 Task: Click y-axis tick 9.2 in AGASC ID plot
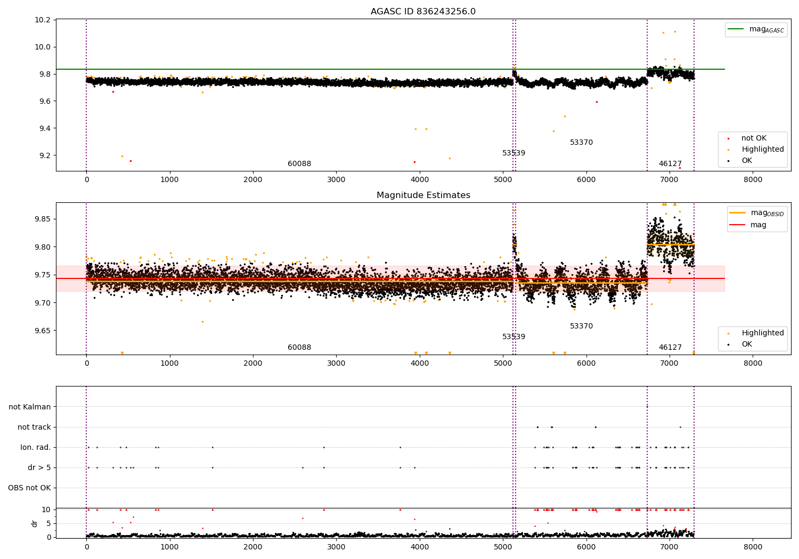(x=45, y=156)
